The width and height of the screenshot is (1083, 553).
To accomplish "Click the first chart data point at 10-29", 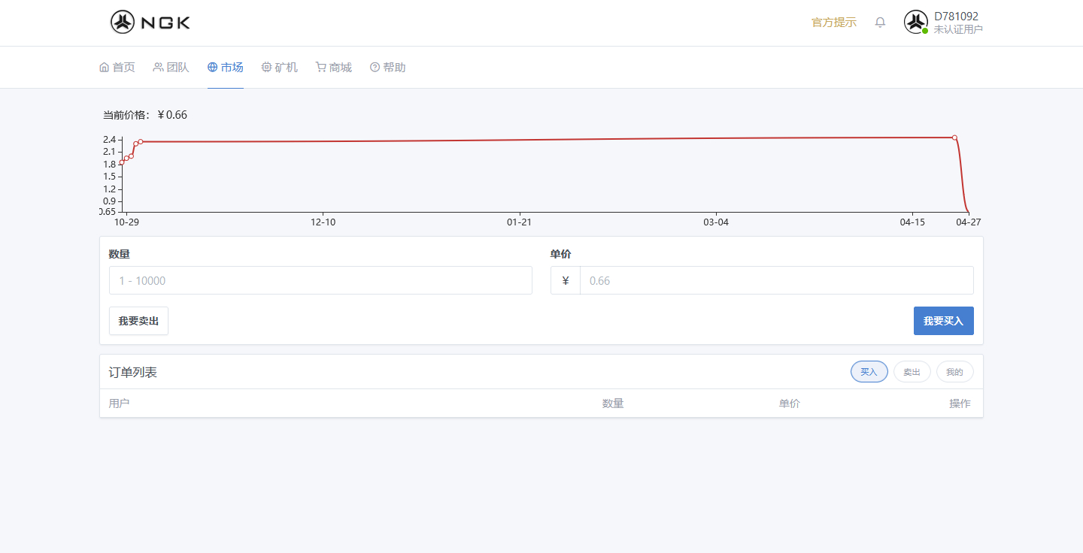I will tap(122, 162).
